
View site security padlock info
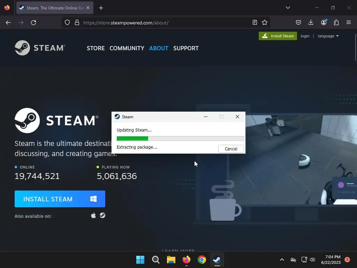77,23
